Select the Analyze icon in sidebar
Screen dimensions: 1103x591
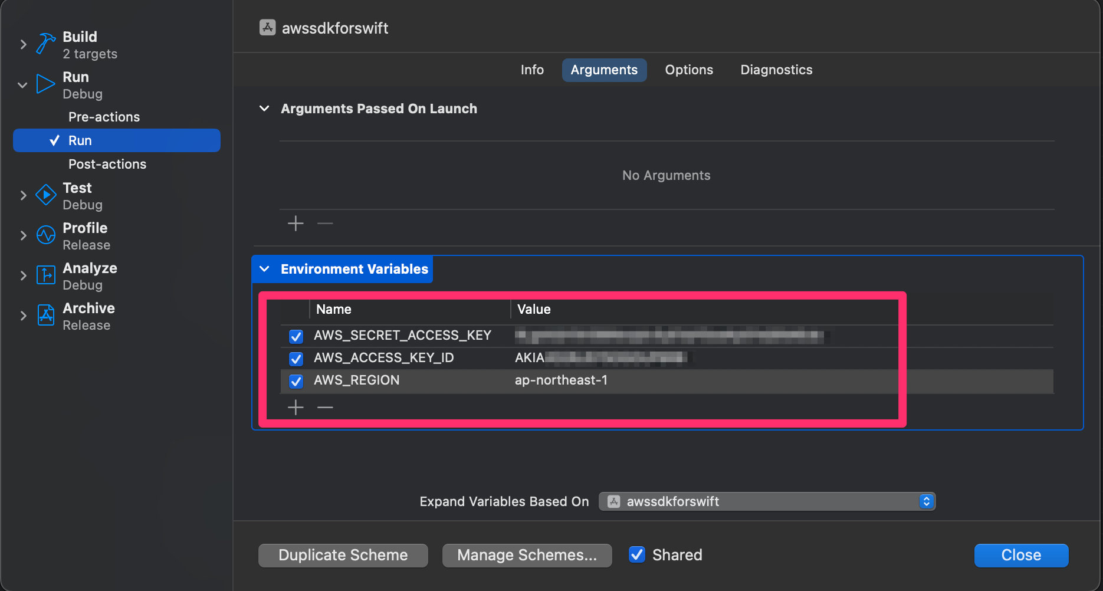point(45,275)
